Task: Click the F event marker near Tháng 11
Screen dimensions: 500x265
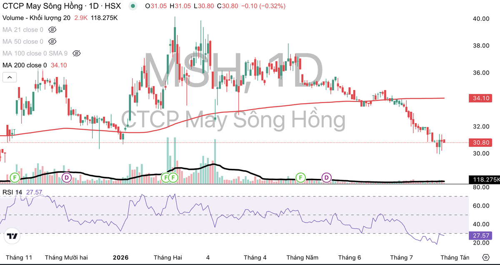Action: [15, 178]
